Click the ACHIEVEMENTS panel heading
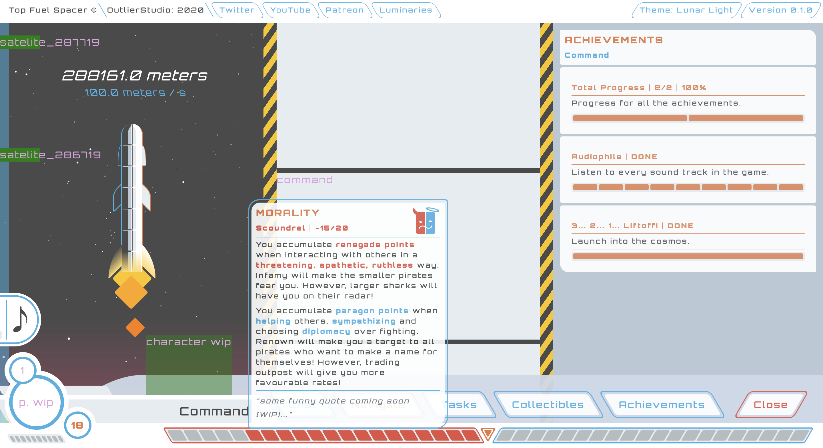Viewport: 823px width, 448px height. tap(614, 40)
